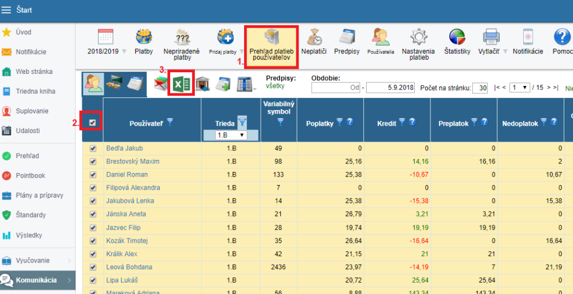Show help for Poplatky column

click(x=350, y=122)
